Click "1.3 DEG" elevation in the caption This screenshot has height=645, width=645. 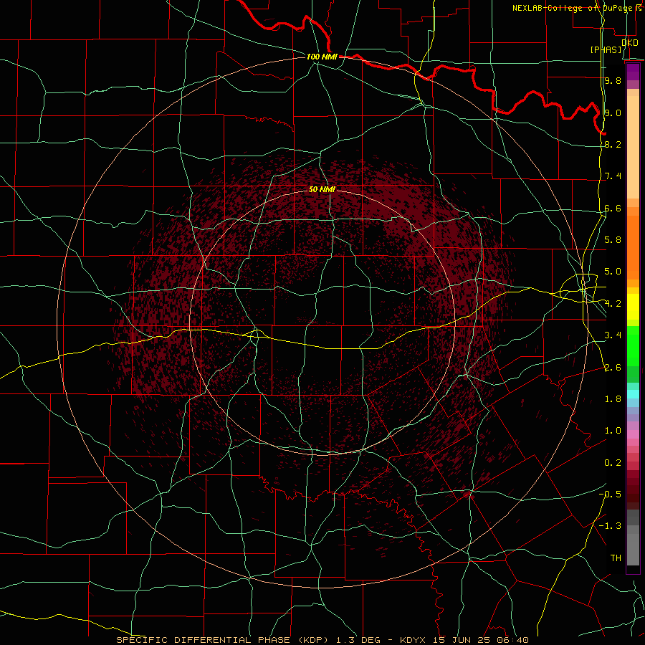[x=358, y=640]
